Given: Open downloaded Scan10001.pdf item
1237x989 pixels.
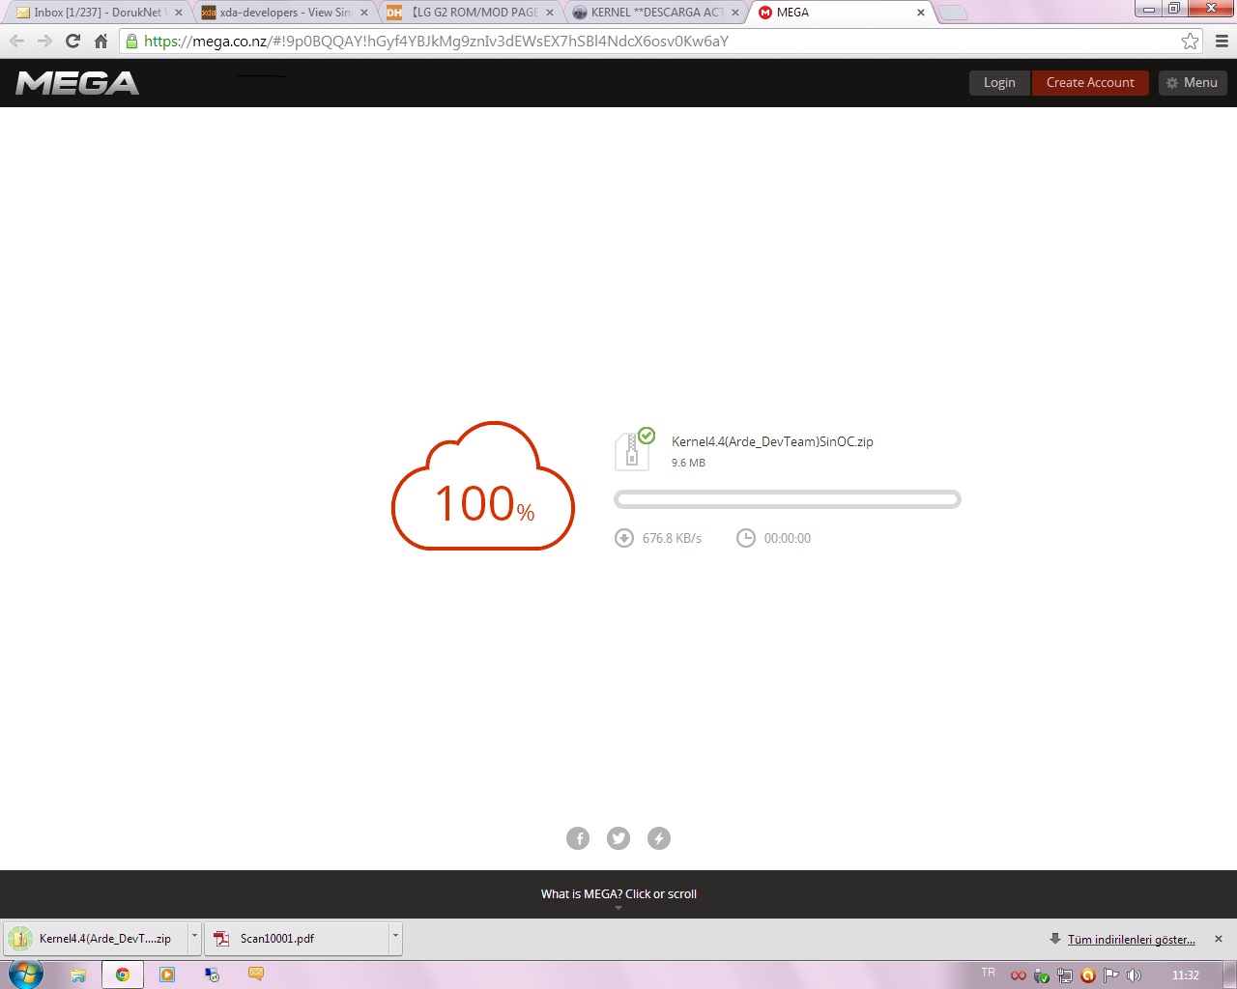Looking at the screenshot, I should click(x=297, y=939).
